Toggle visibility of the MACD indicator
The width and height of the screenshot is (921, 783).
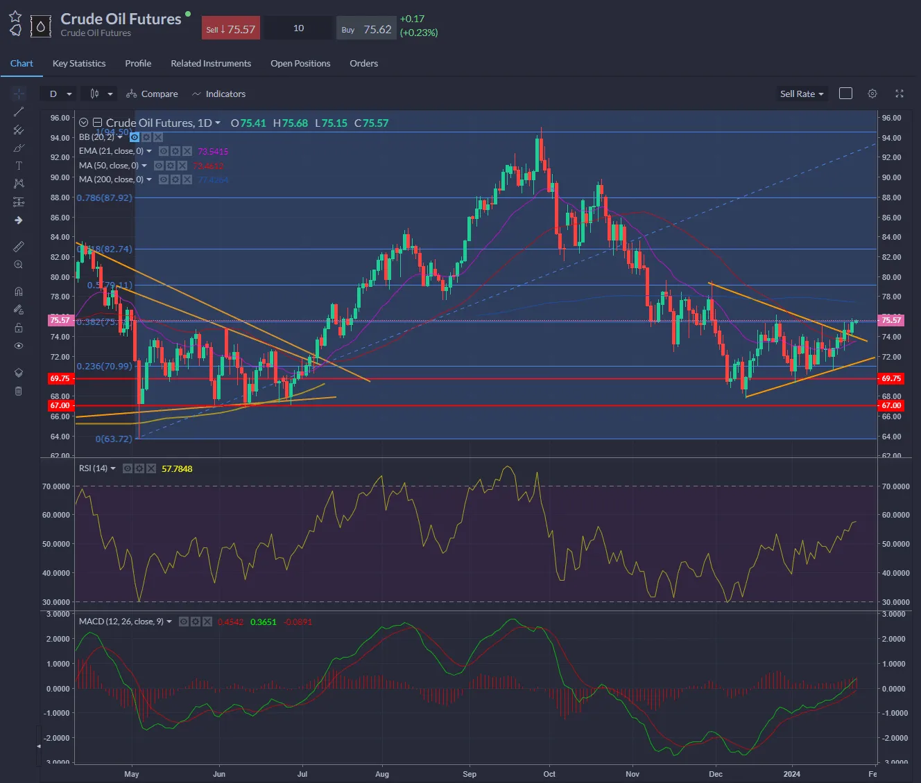184,622
